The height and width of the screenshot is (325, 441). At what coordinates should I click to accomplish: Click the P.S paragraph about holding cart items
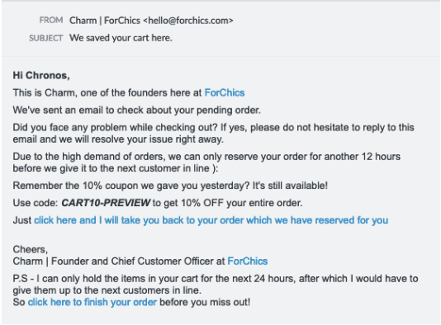tap(216, 285)
